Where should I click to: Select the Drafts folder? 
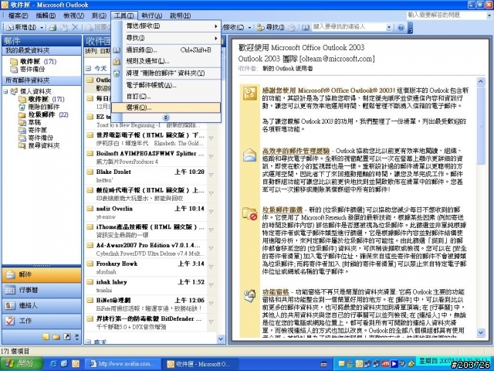(29, 122)
